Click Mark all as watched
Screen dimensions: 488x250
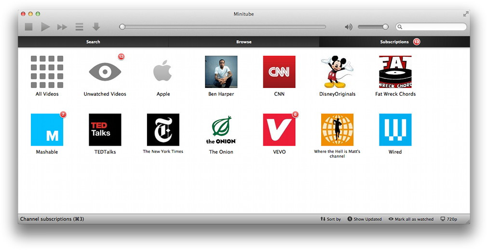click(411, 219)
